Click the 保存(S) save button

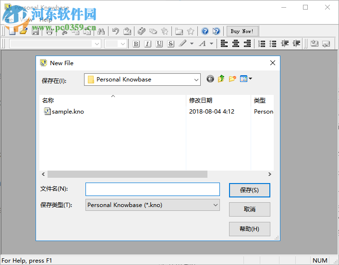250,190
